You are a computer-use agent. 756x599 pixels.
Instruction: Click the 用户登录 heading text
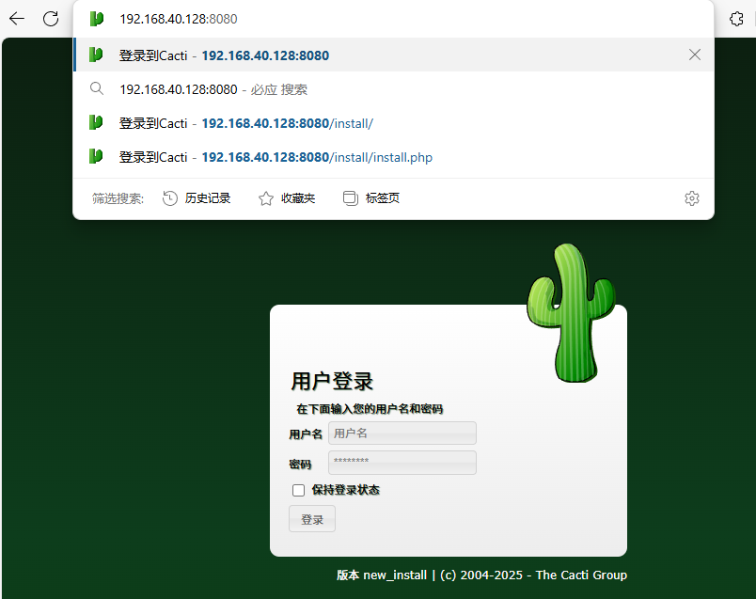[332, 381]
